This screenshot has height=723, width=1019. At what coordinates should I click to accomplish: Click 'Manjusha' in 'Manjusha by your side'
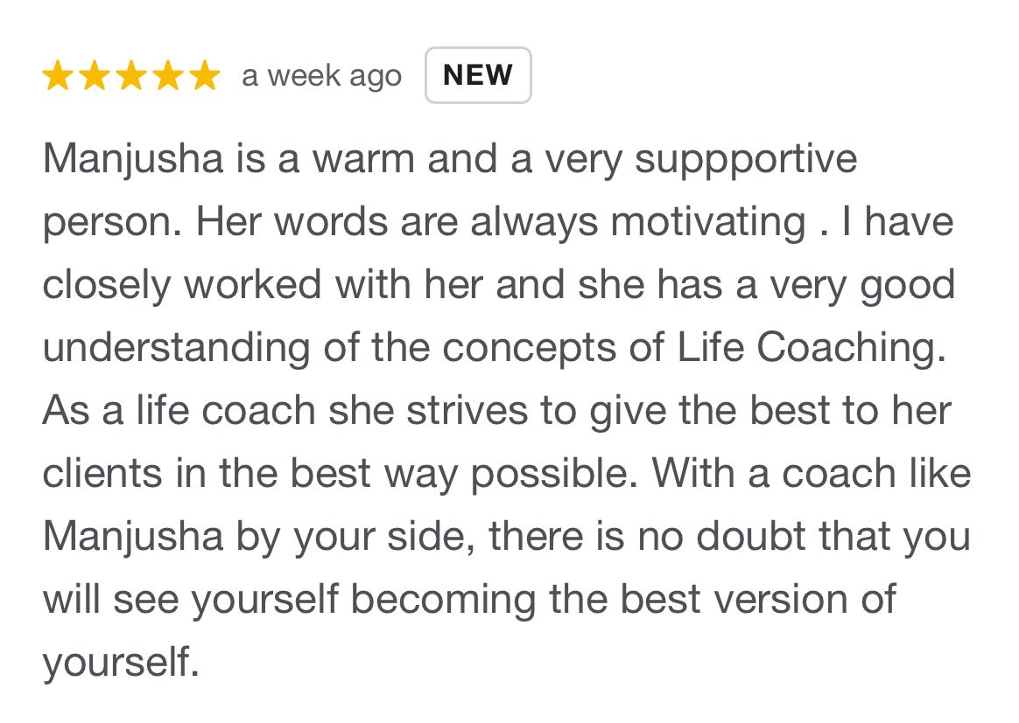point(133,538)
